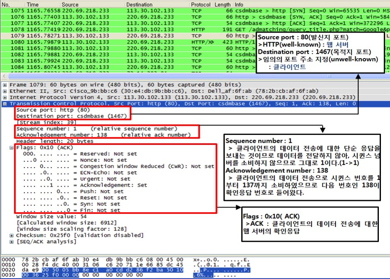This screenshot has width=390, height=279.
Task: Sort packets by the Time column header
Action: point(43,5)
